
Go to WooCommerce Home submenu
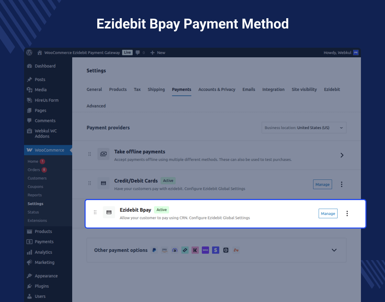(x=33, y=161)
